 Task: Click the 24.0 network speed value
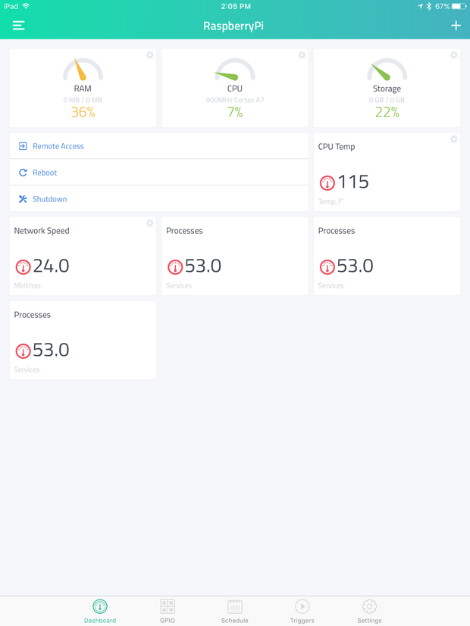point(51,266)
